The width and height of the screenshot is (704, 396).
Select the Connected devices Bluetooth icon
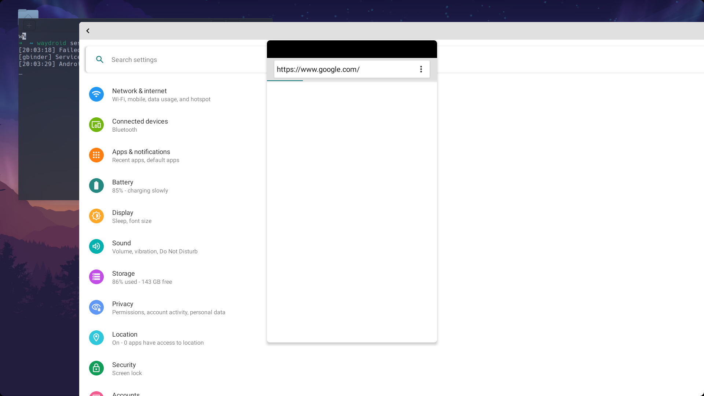click(96, 125)
